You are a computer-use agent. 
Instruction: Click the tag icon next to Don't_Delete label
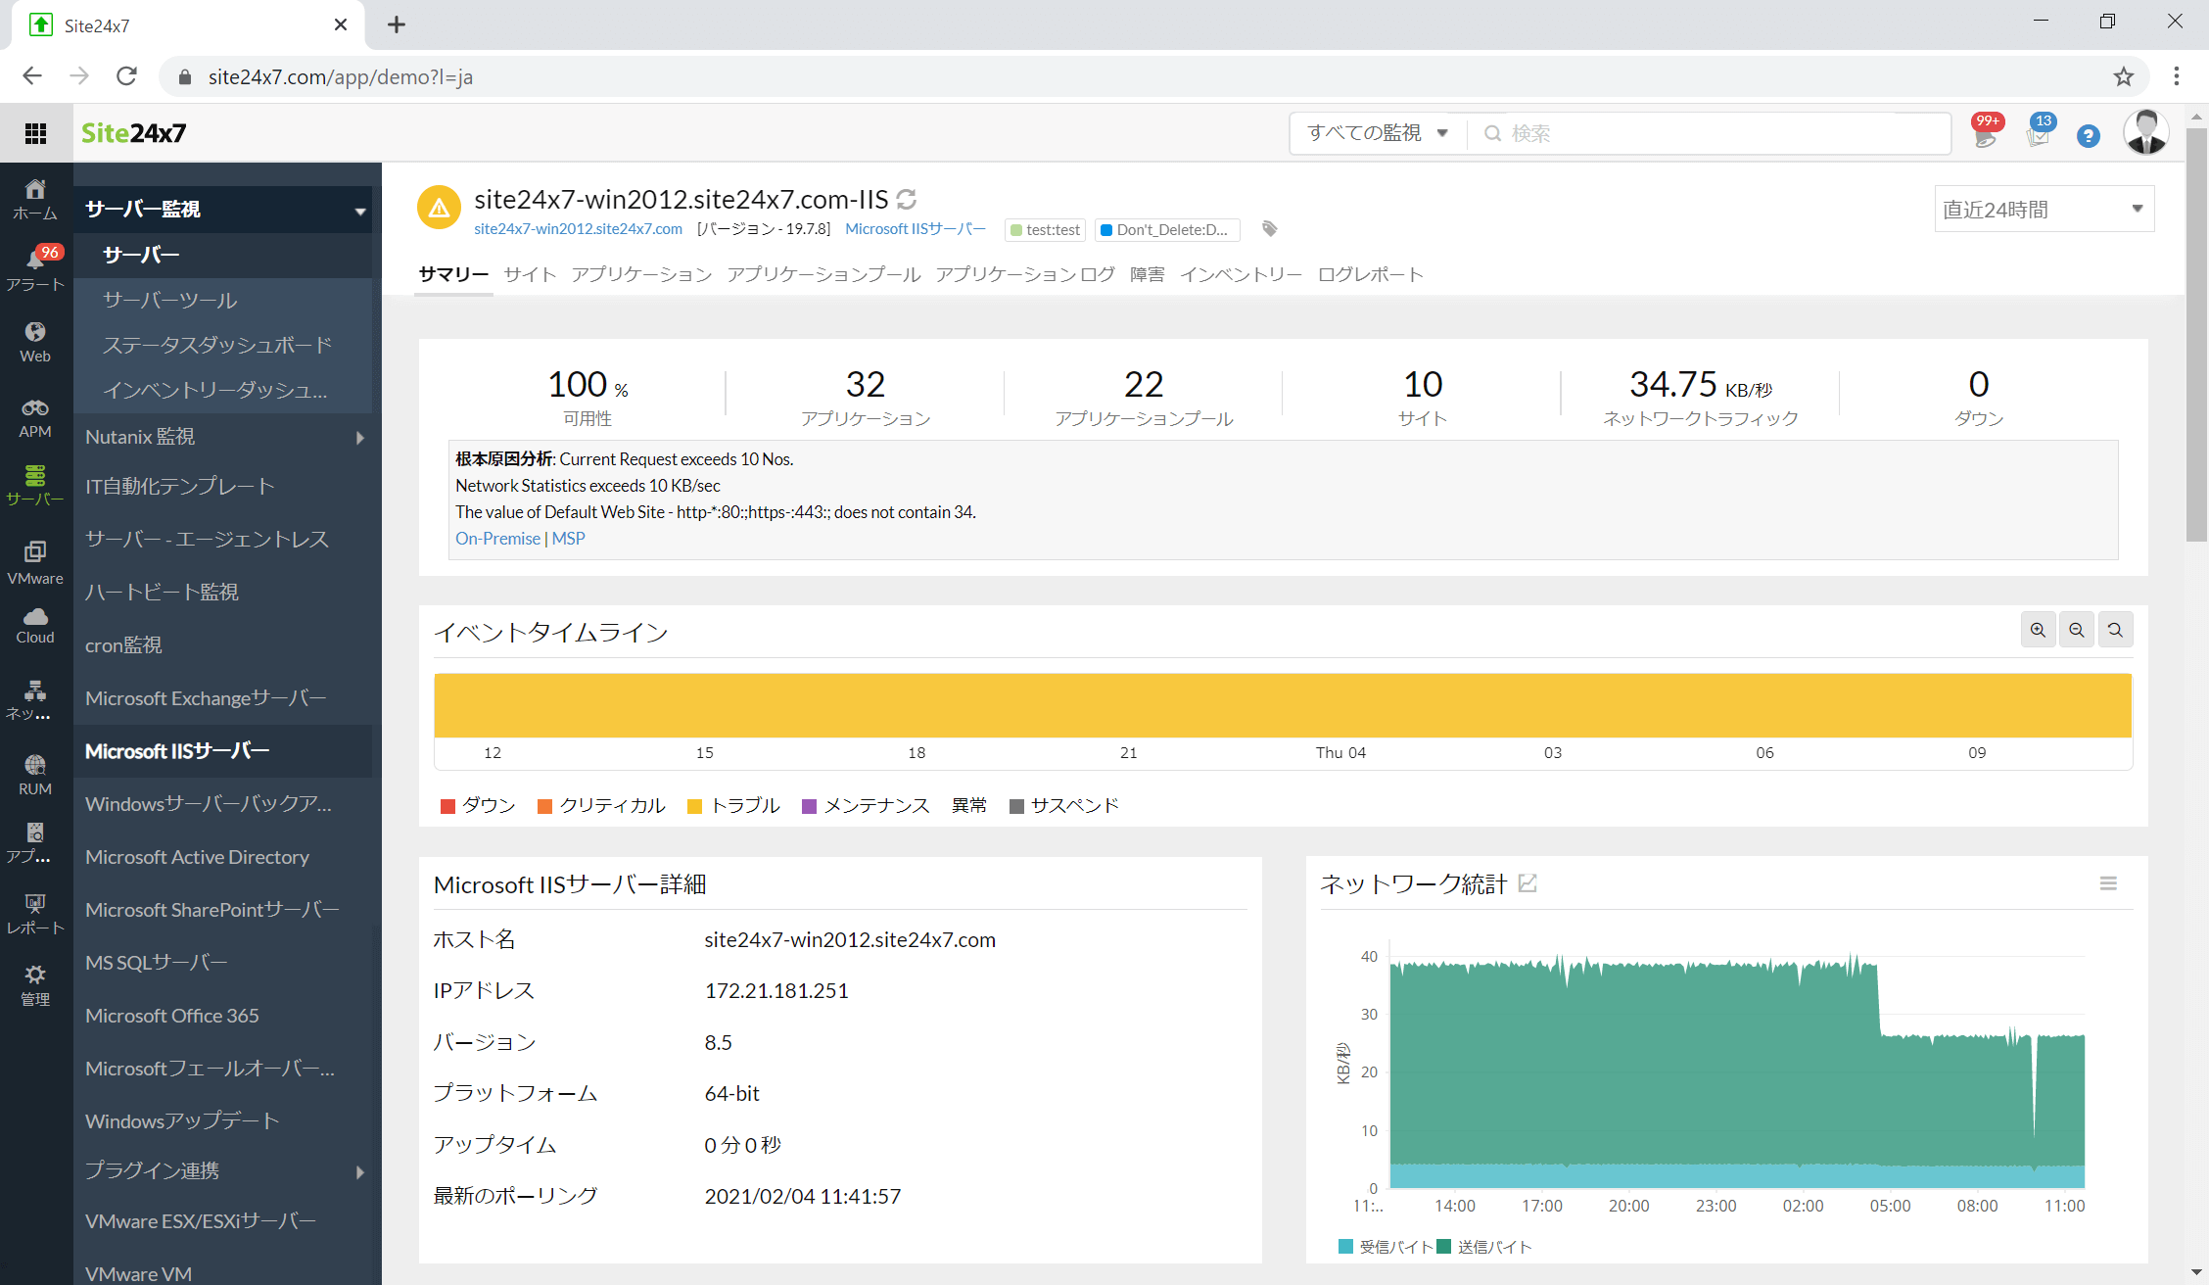(1270, 229)
